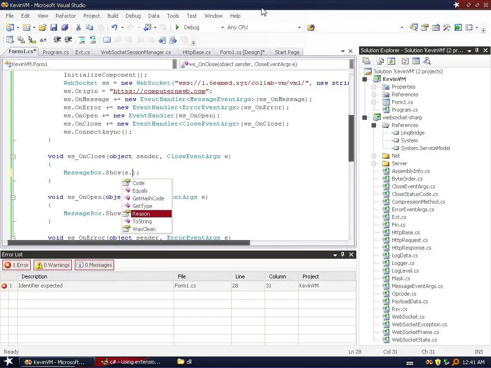491x368 pixels.
Task: Switch to the WebSocketSessionManager.cs tab
Action: point(136,52)
